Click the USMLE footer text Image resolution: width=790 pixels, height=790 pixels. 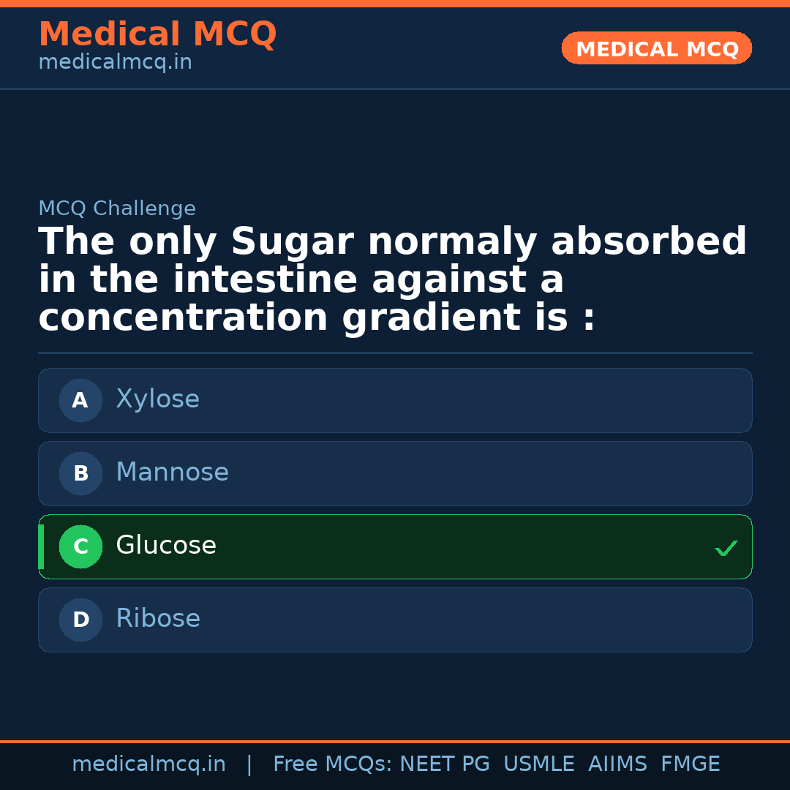[x=538, y=764]
